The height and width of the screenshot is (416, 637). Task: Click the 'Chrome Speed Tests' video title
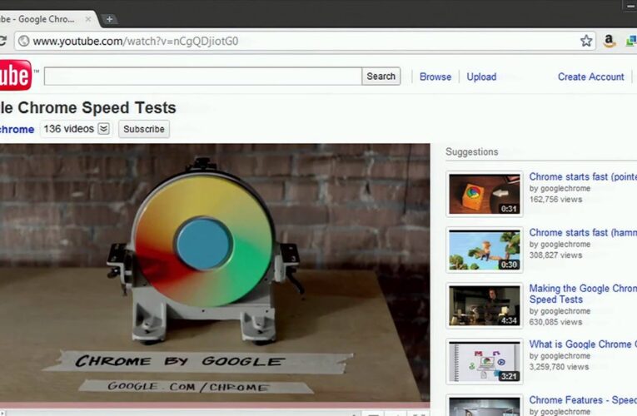tap(87, 108)
